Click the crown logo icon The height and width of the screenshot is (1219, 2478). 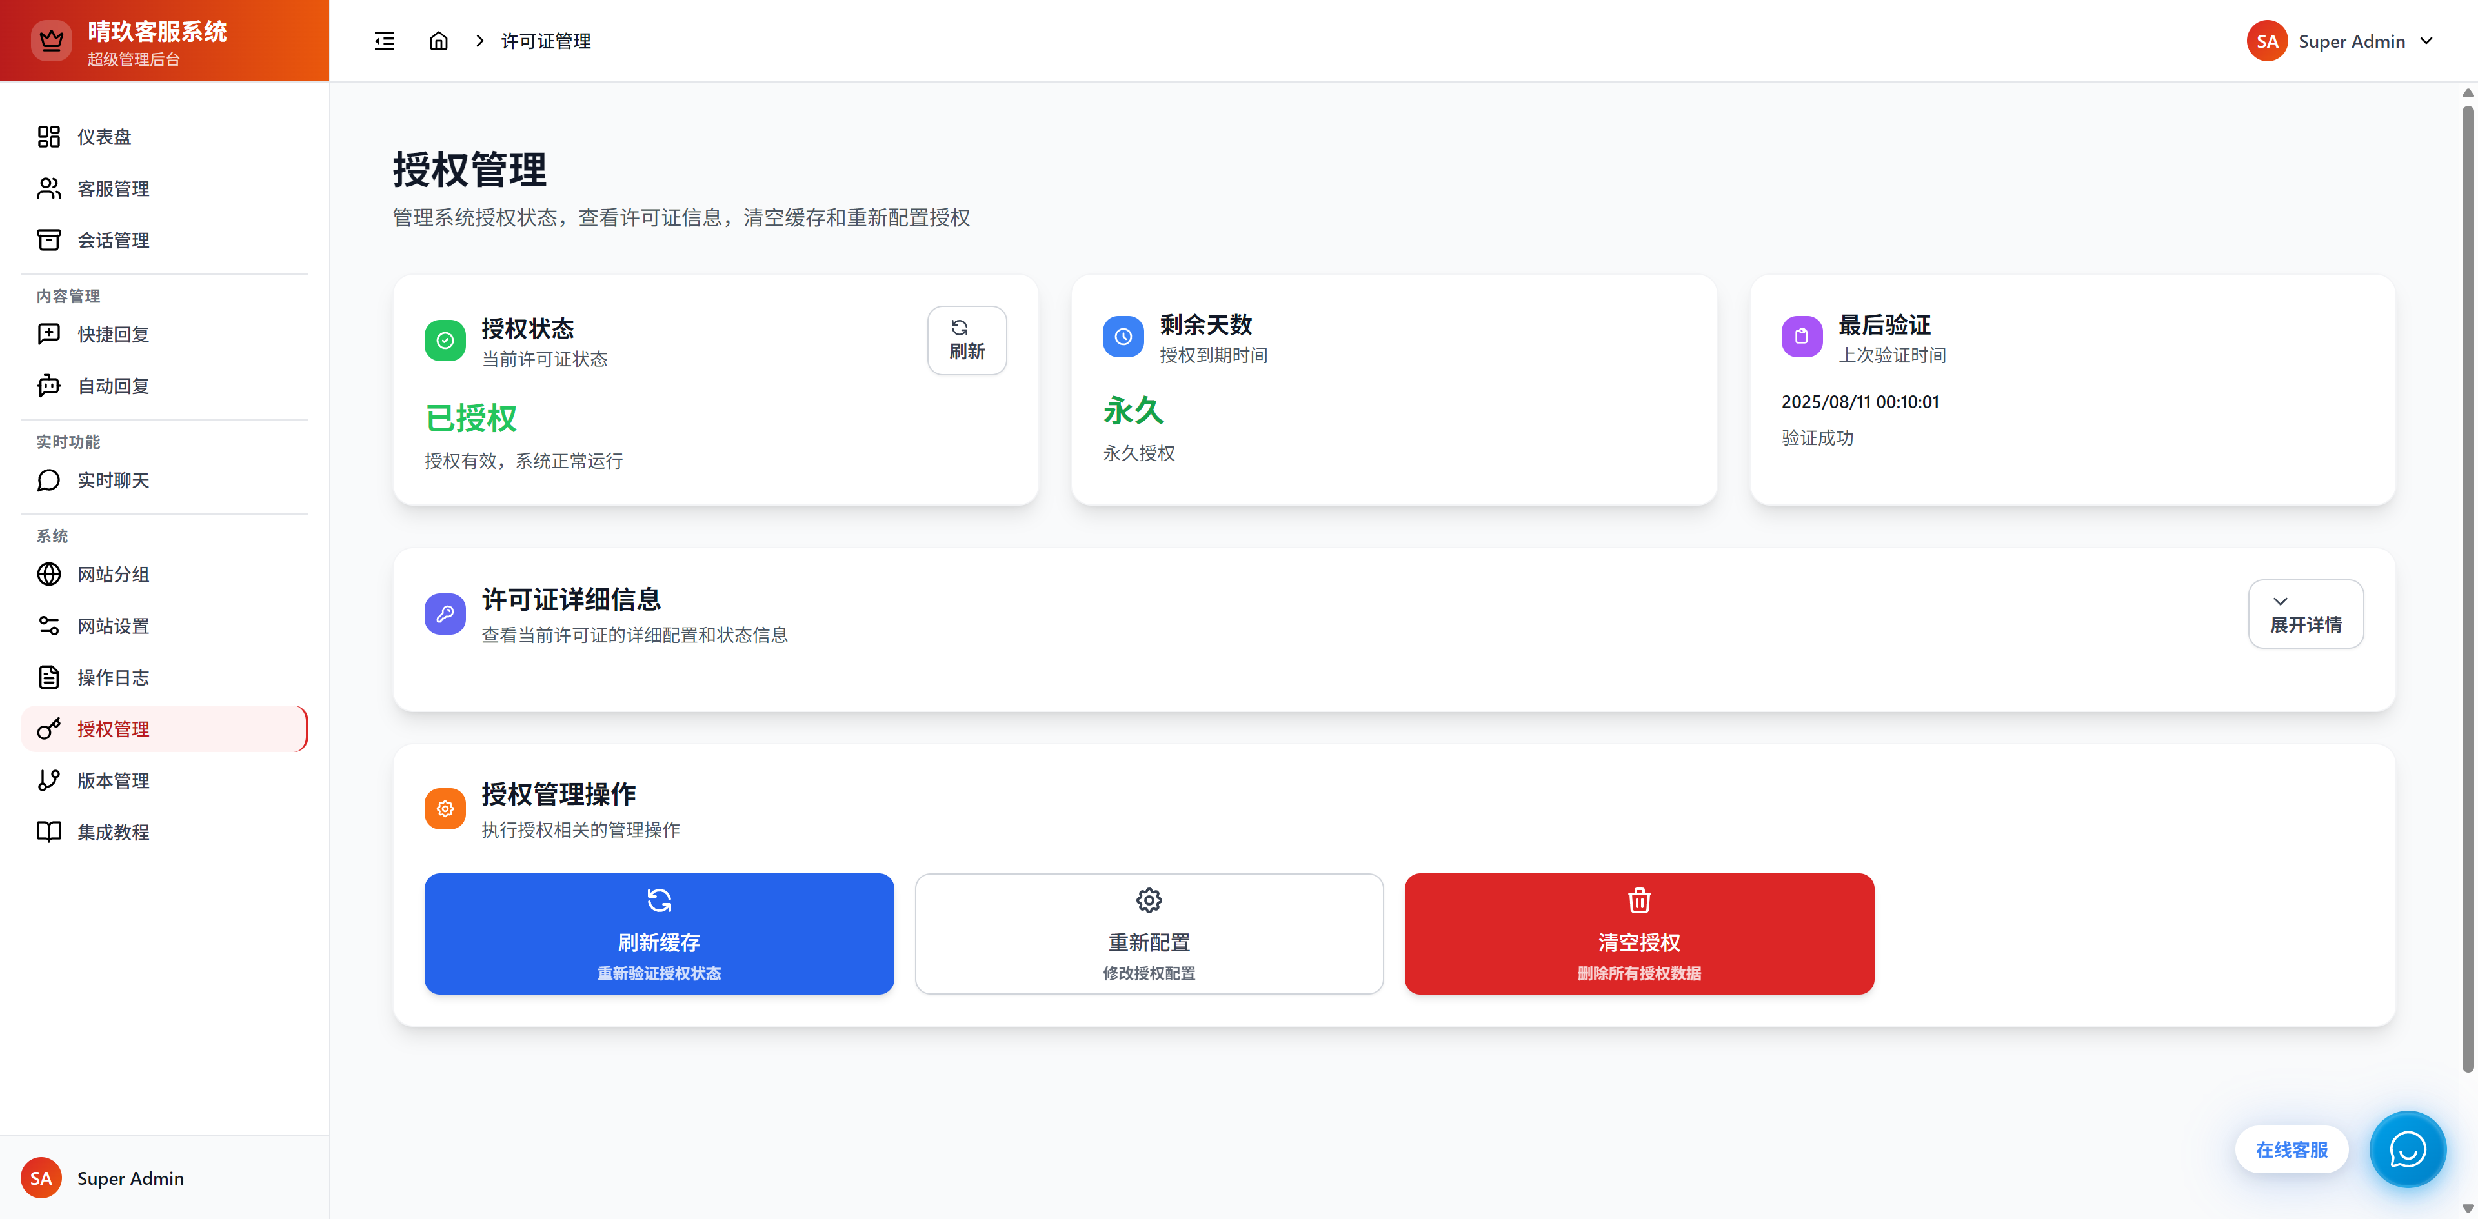[51, 41]
